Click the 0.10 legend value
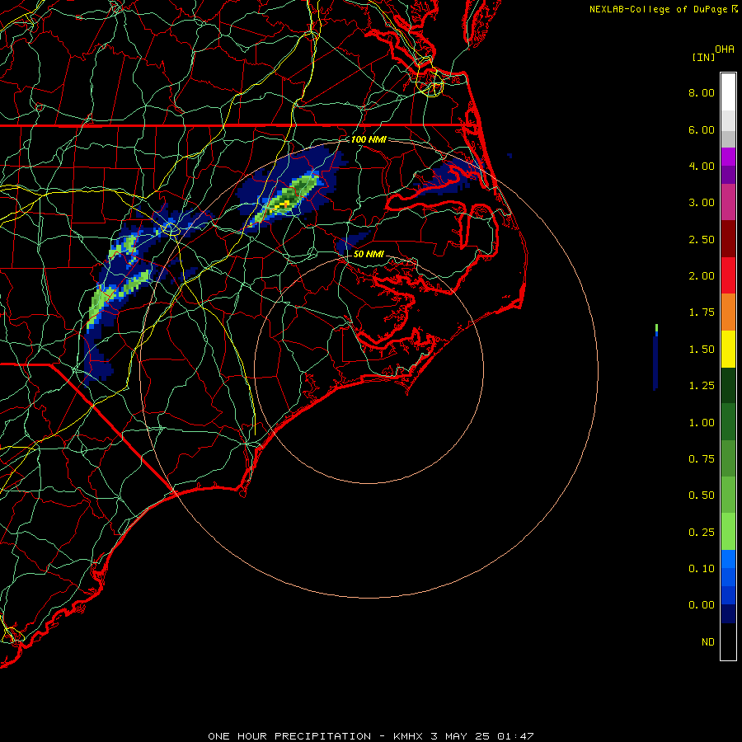 pos(702,569)
